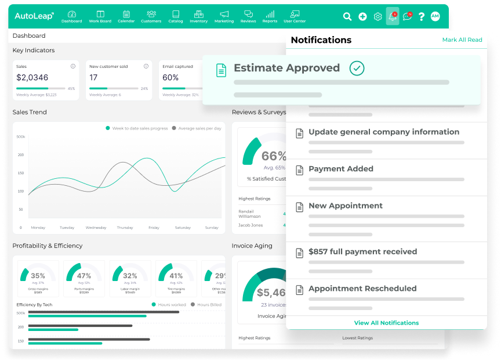
Task: Open the chat messages icon
Action: (x=407, y=17)
